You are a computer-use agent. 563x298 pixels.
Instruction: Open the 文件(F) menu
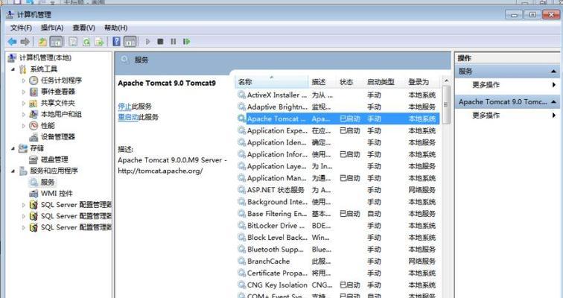[x=21, y=28]
